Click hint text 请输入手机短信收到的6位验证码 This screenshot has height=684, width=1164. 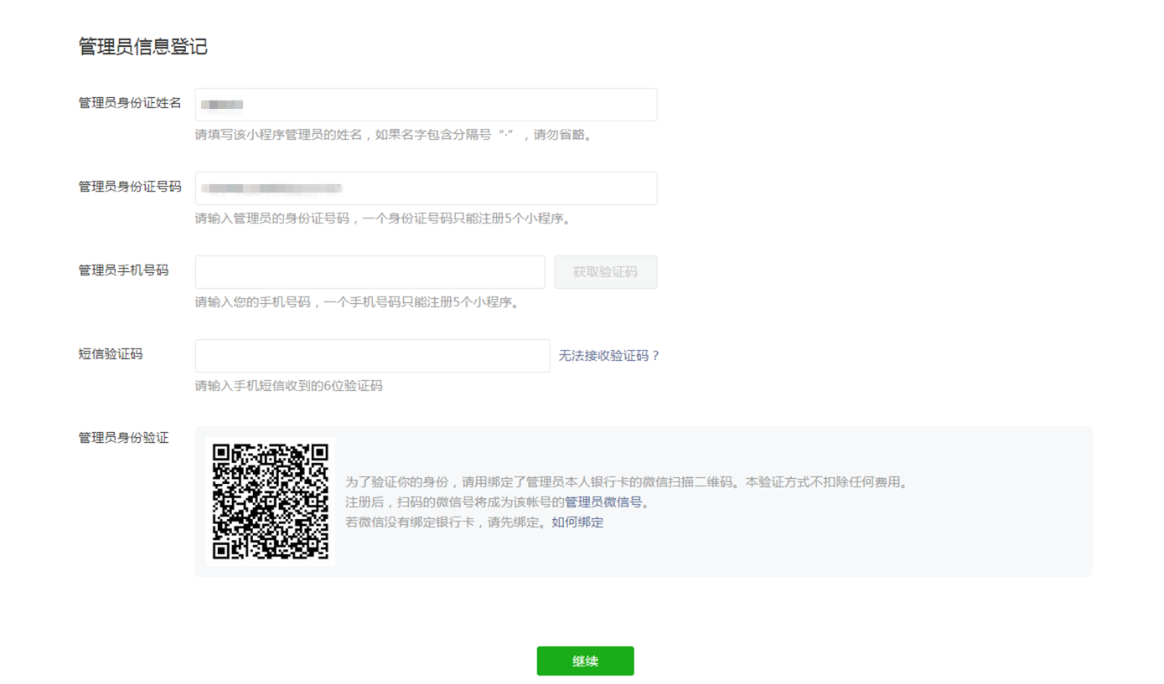(288, 386)
